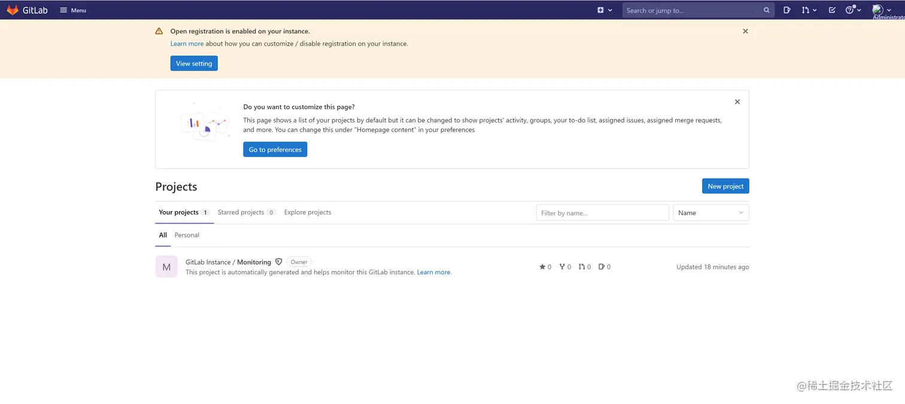Screen dimensions: 905x404
Task: Select the Personal projects sub-tab
Action: tap(187, 235)
